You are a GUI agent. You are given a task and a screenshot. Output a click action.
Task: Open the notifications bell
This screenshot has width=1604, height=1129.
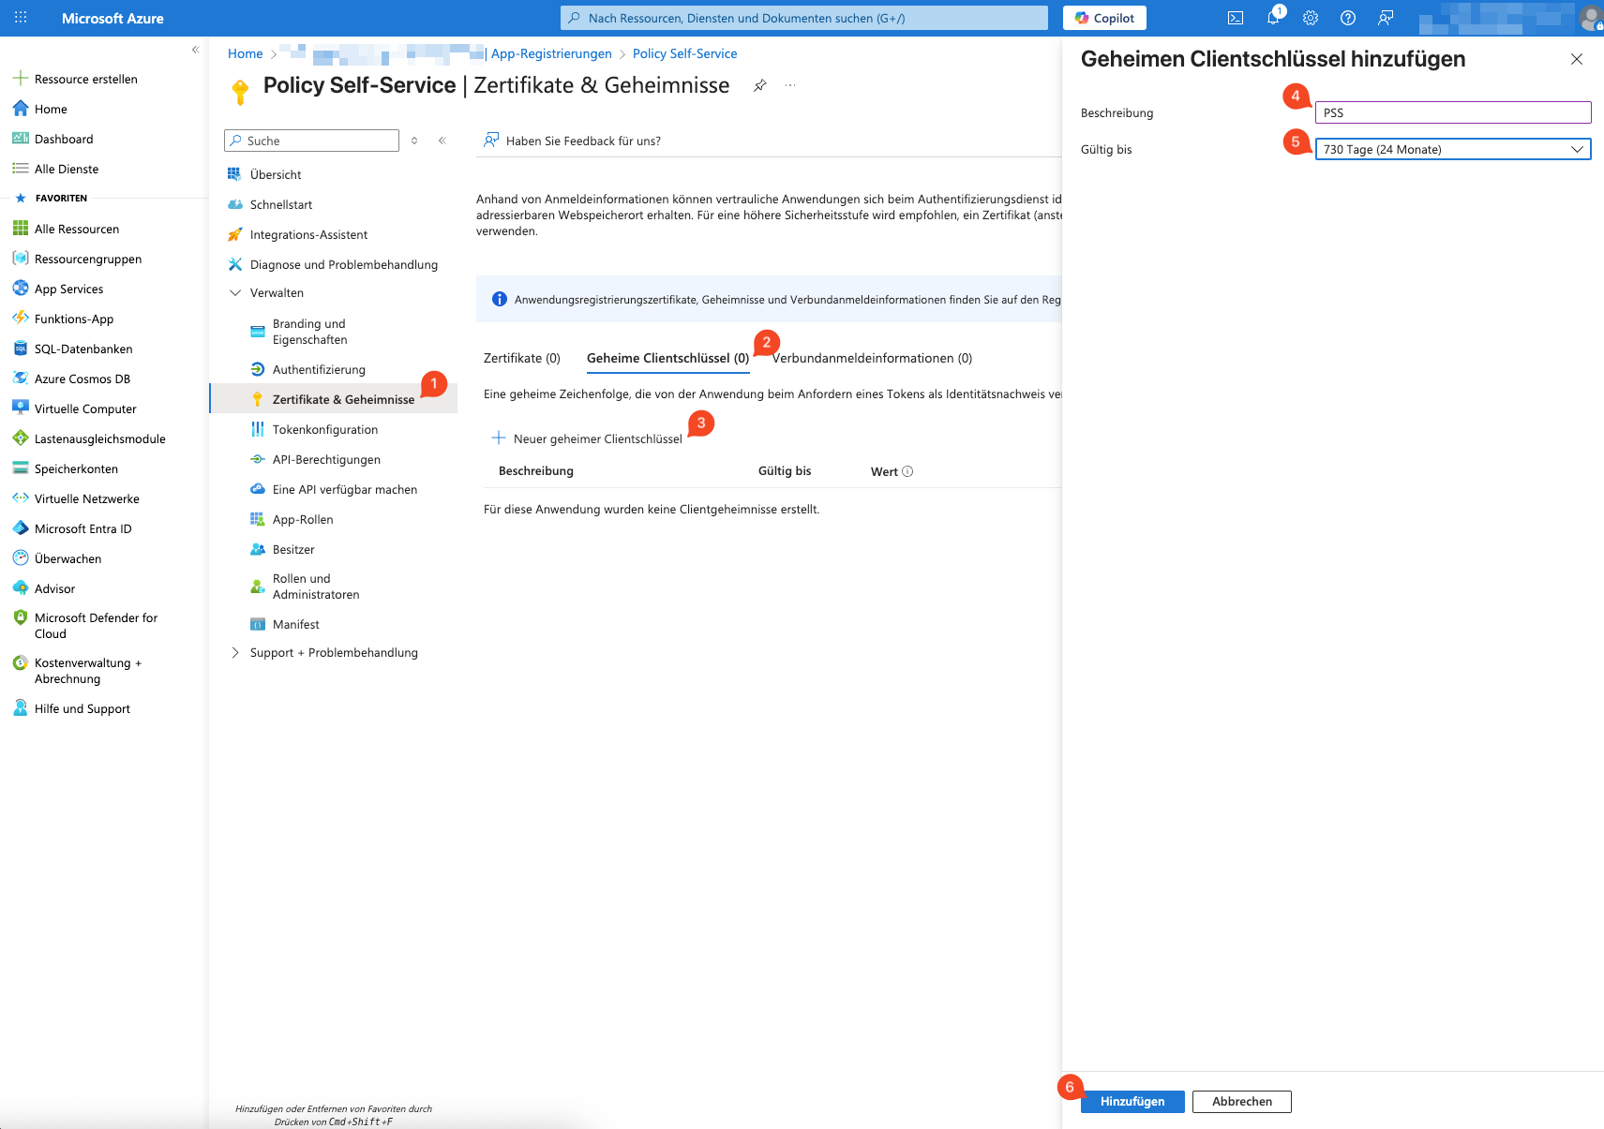click(1273, 18)
